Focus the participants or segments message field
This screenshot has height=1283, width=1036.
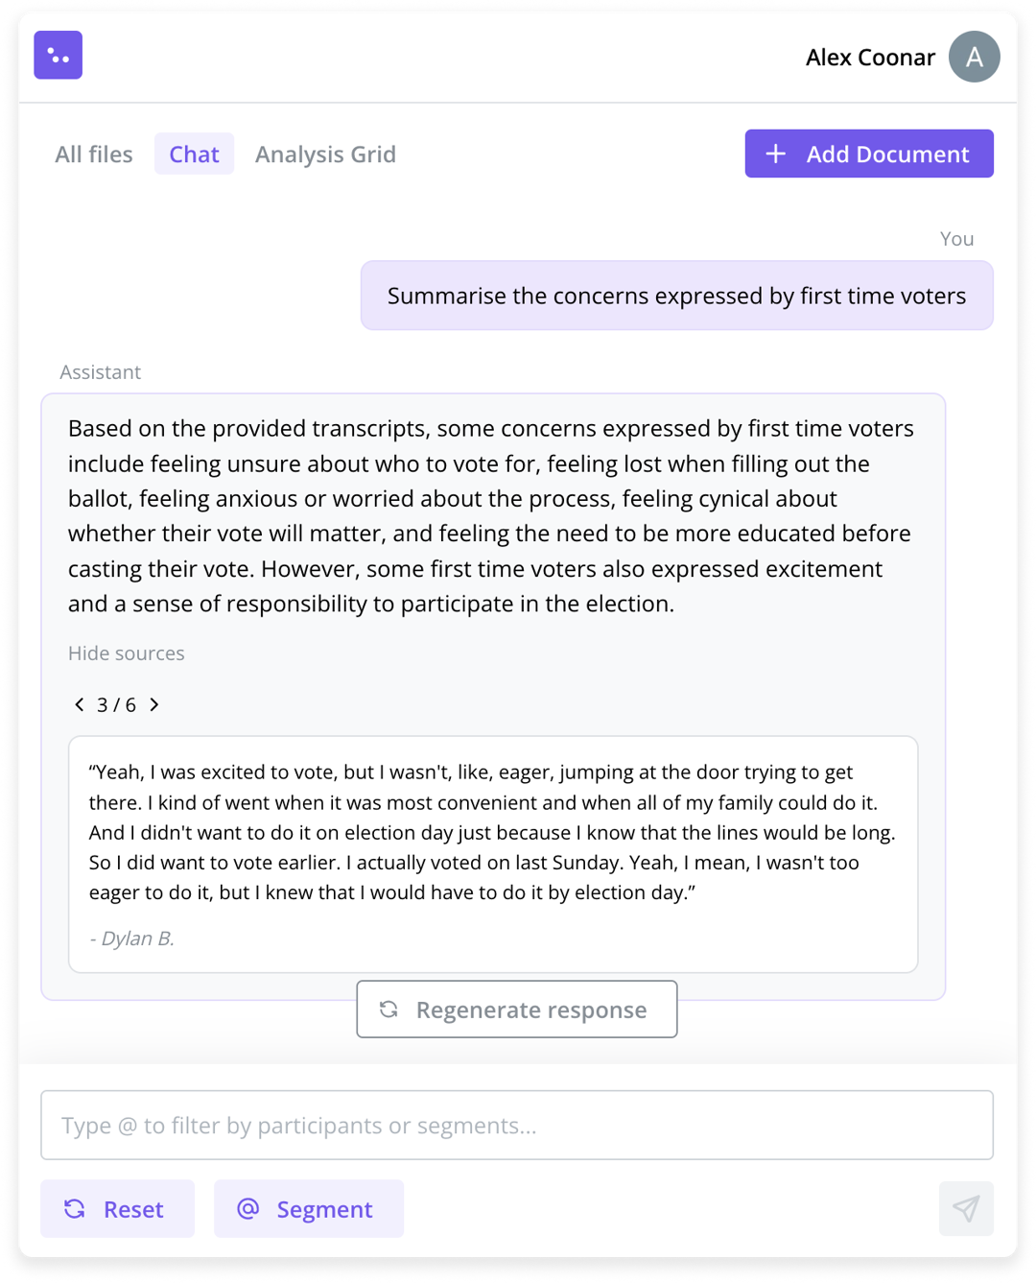pyautogui.click(x=517, y=1125)
